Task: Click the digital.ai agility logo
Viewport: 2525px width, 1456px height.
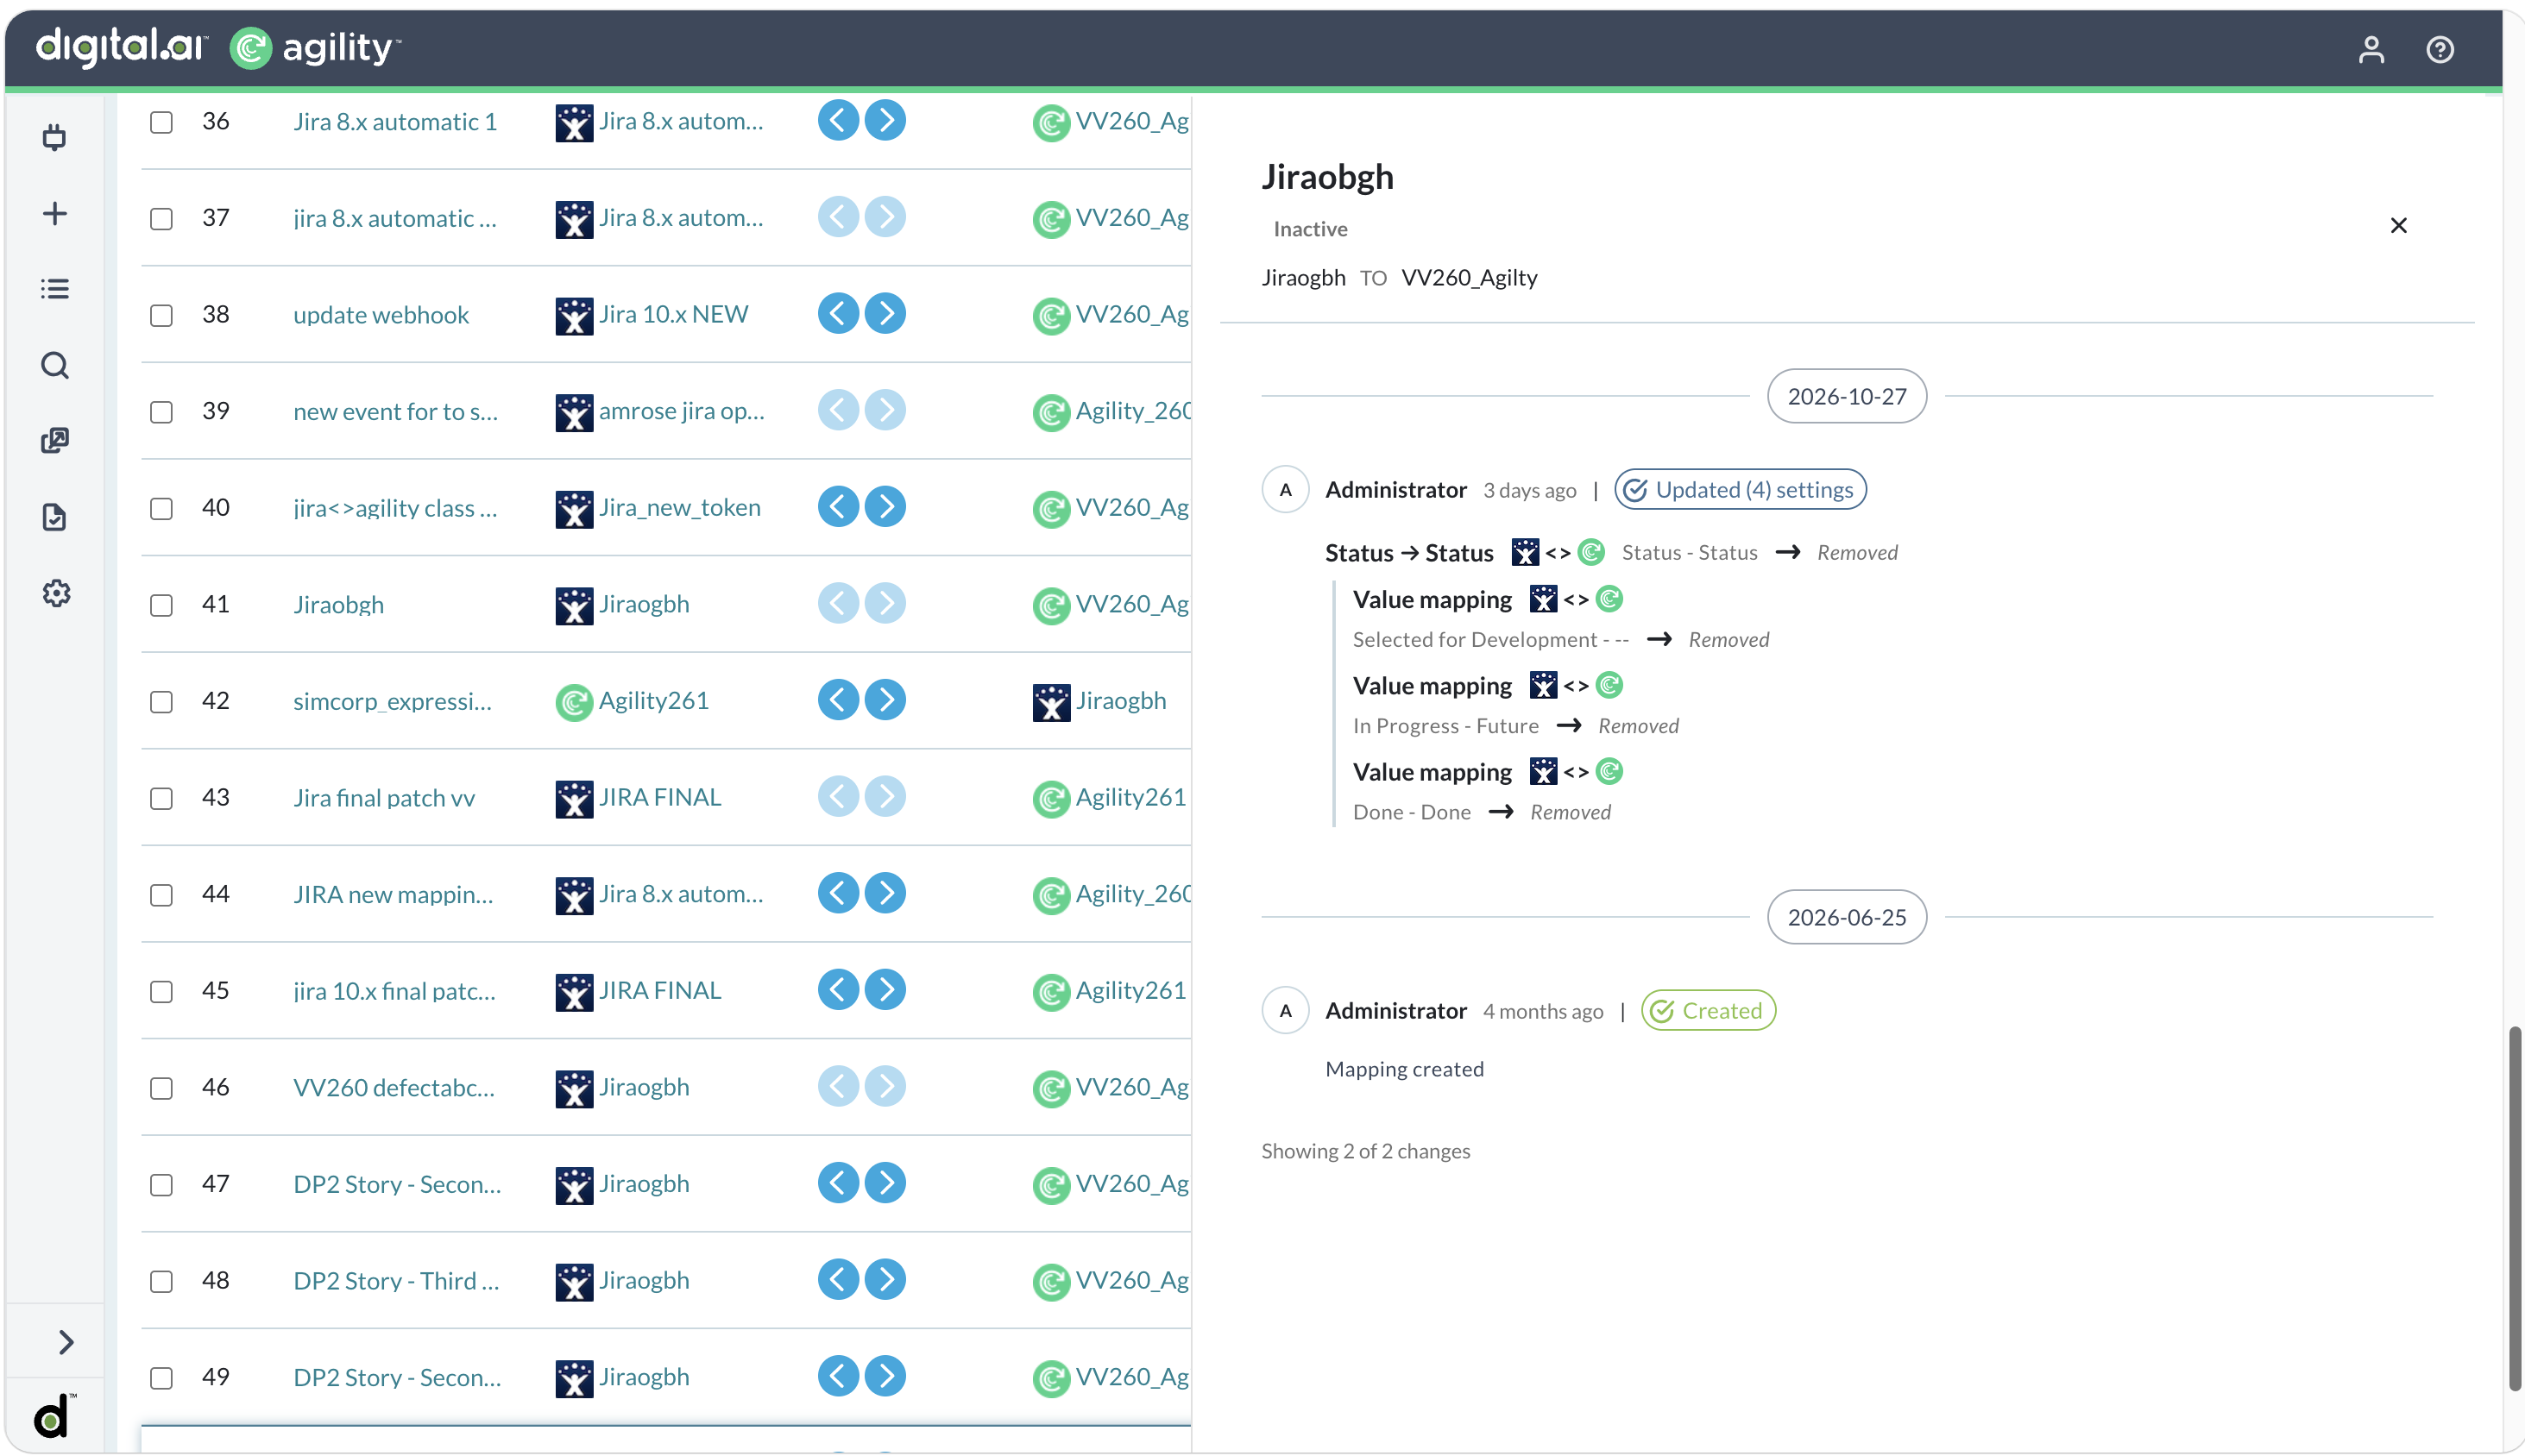Action: click(x=218, y=47)
